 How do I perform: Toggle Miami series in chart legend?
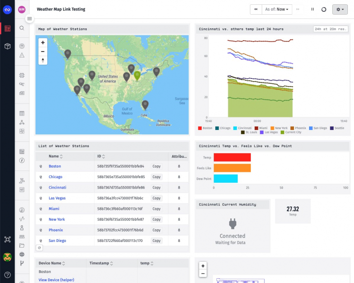point(262,128)
